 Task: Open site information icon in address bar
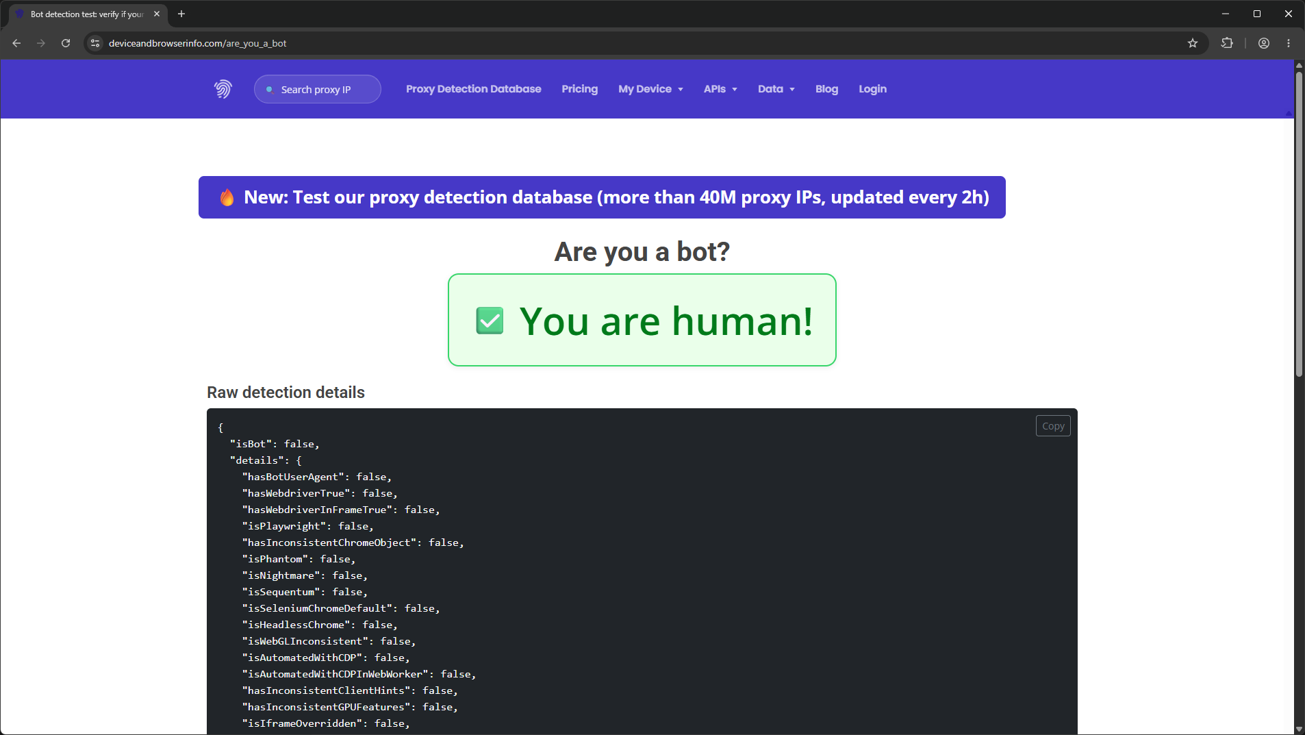[x=95, y=43]
